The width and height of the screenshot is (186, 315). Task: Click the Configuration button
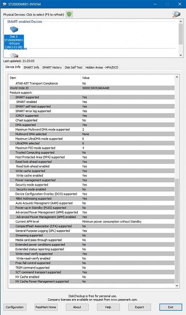pyautogui.click(x=15, y=307)
